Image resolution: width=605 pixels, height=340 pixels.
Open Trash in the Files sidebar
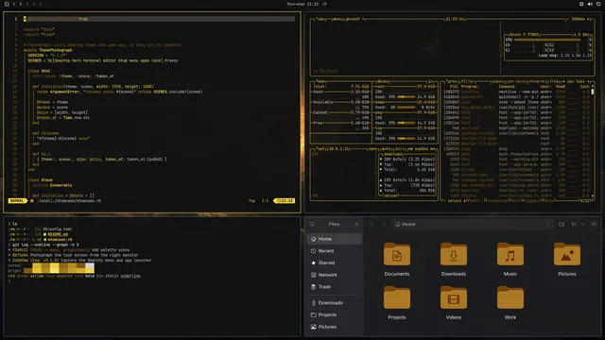point(334,287)
